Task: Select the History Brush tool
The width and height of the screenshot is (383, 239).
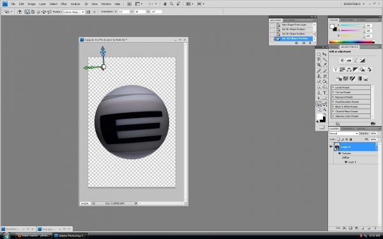Action: (325, 76)
